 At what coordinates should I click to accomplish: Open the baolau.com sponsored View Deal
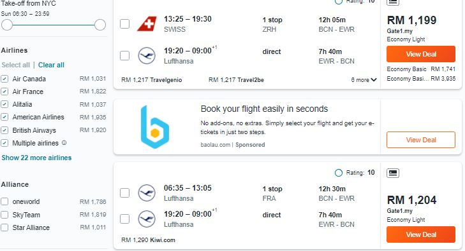pos(421,140)
